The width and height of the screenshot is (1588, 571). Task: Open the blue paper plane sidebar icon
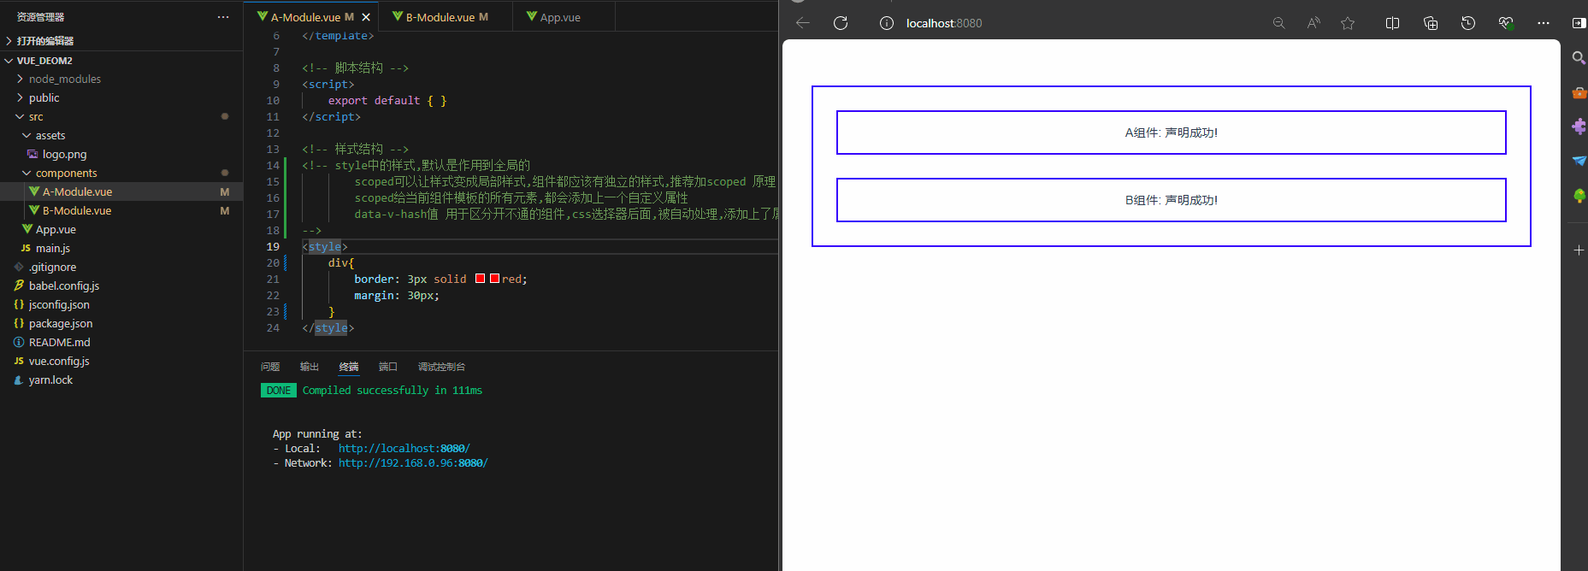(x=1579, y=161)
